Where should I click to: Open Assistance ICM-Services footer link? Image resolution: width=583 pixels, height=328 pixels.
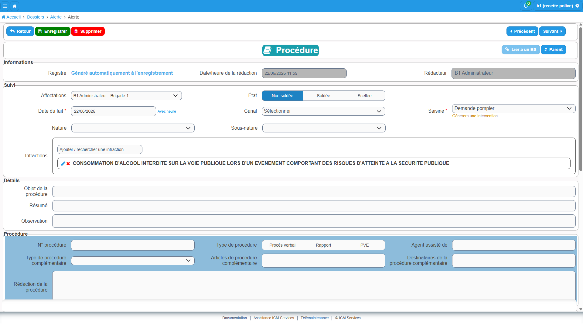(274, 318)
